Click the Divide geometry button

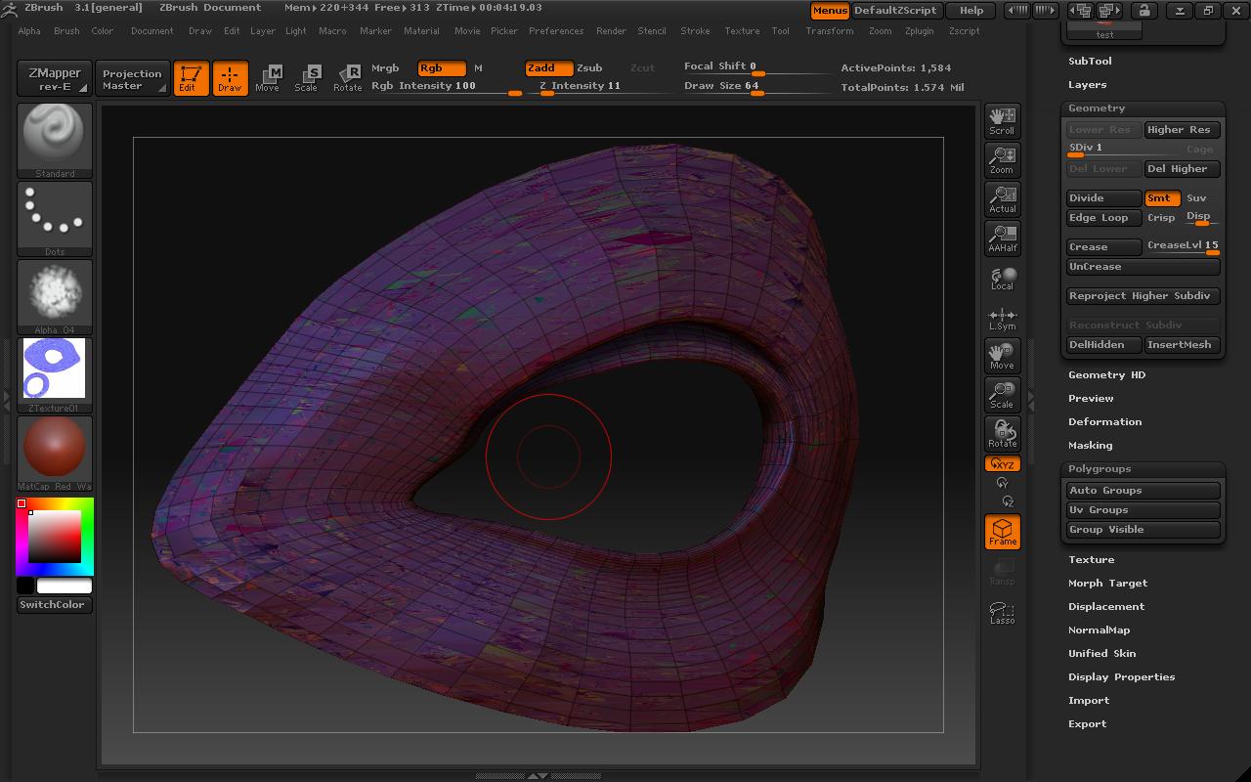coord(1103,197)
